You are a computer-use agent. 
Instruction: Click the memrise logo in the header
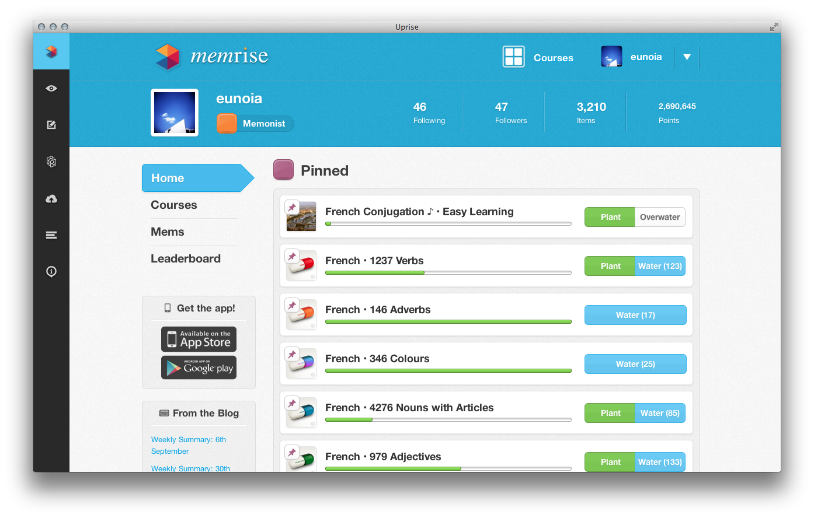[211, 57]
